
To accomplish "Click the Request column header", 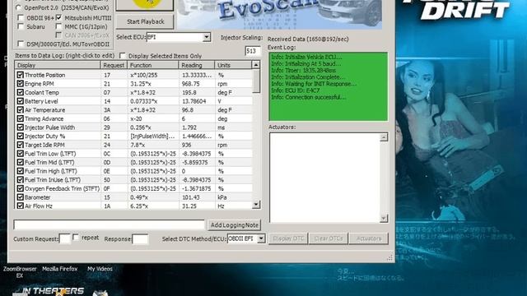I will (114, 65).
